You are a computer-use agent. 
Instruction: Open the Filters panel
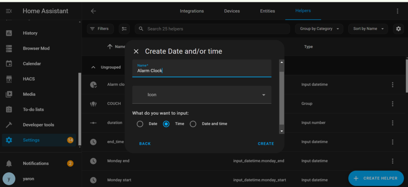(x=100, y=29)
